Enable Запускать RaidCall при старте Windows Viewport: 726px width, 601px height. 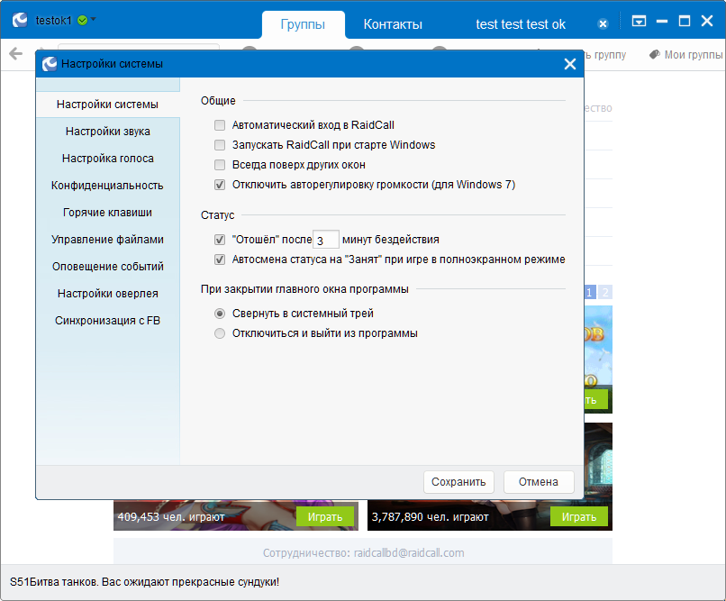tap(220, 145)
